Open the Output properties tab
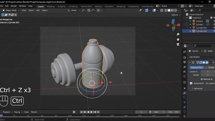Viewport: 215px width, 121px height. point(184,62)
